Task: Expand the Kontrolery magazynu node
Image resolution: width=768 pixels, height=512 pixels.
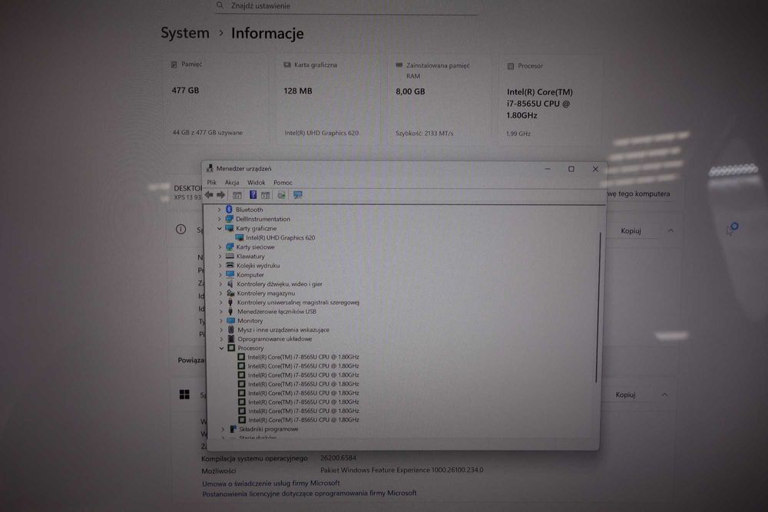Action: (220, 293)
